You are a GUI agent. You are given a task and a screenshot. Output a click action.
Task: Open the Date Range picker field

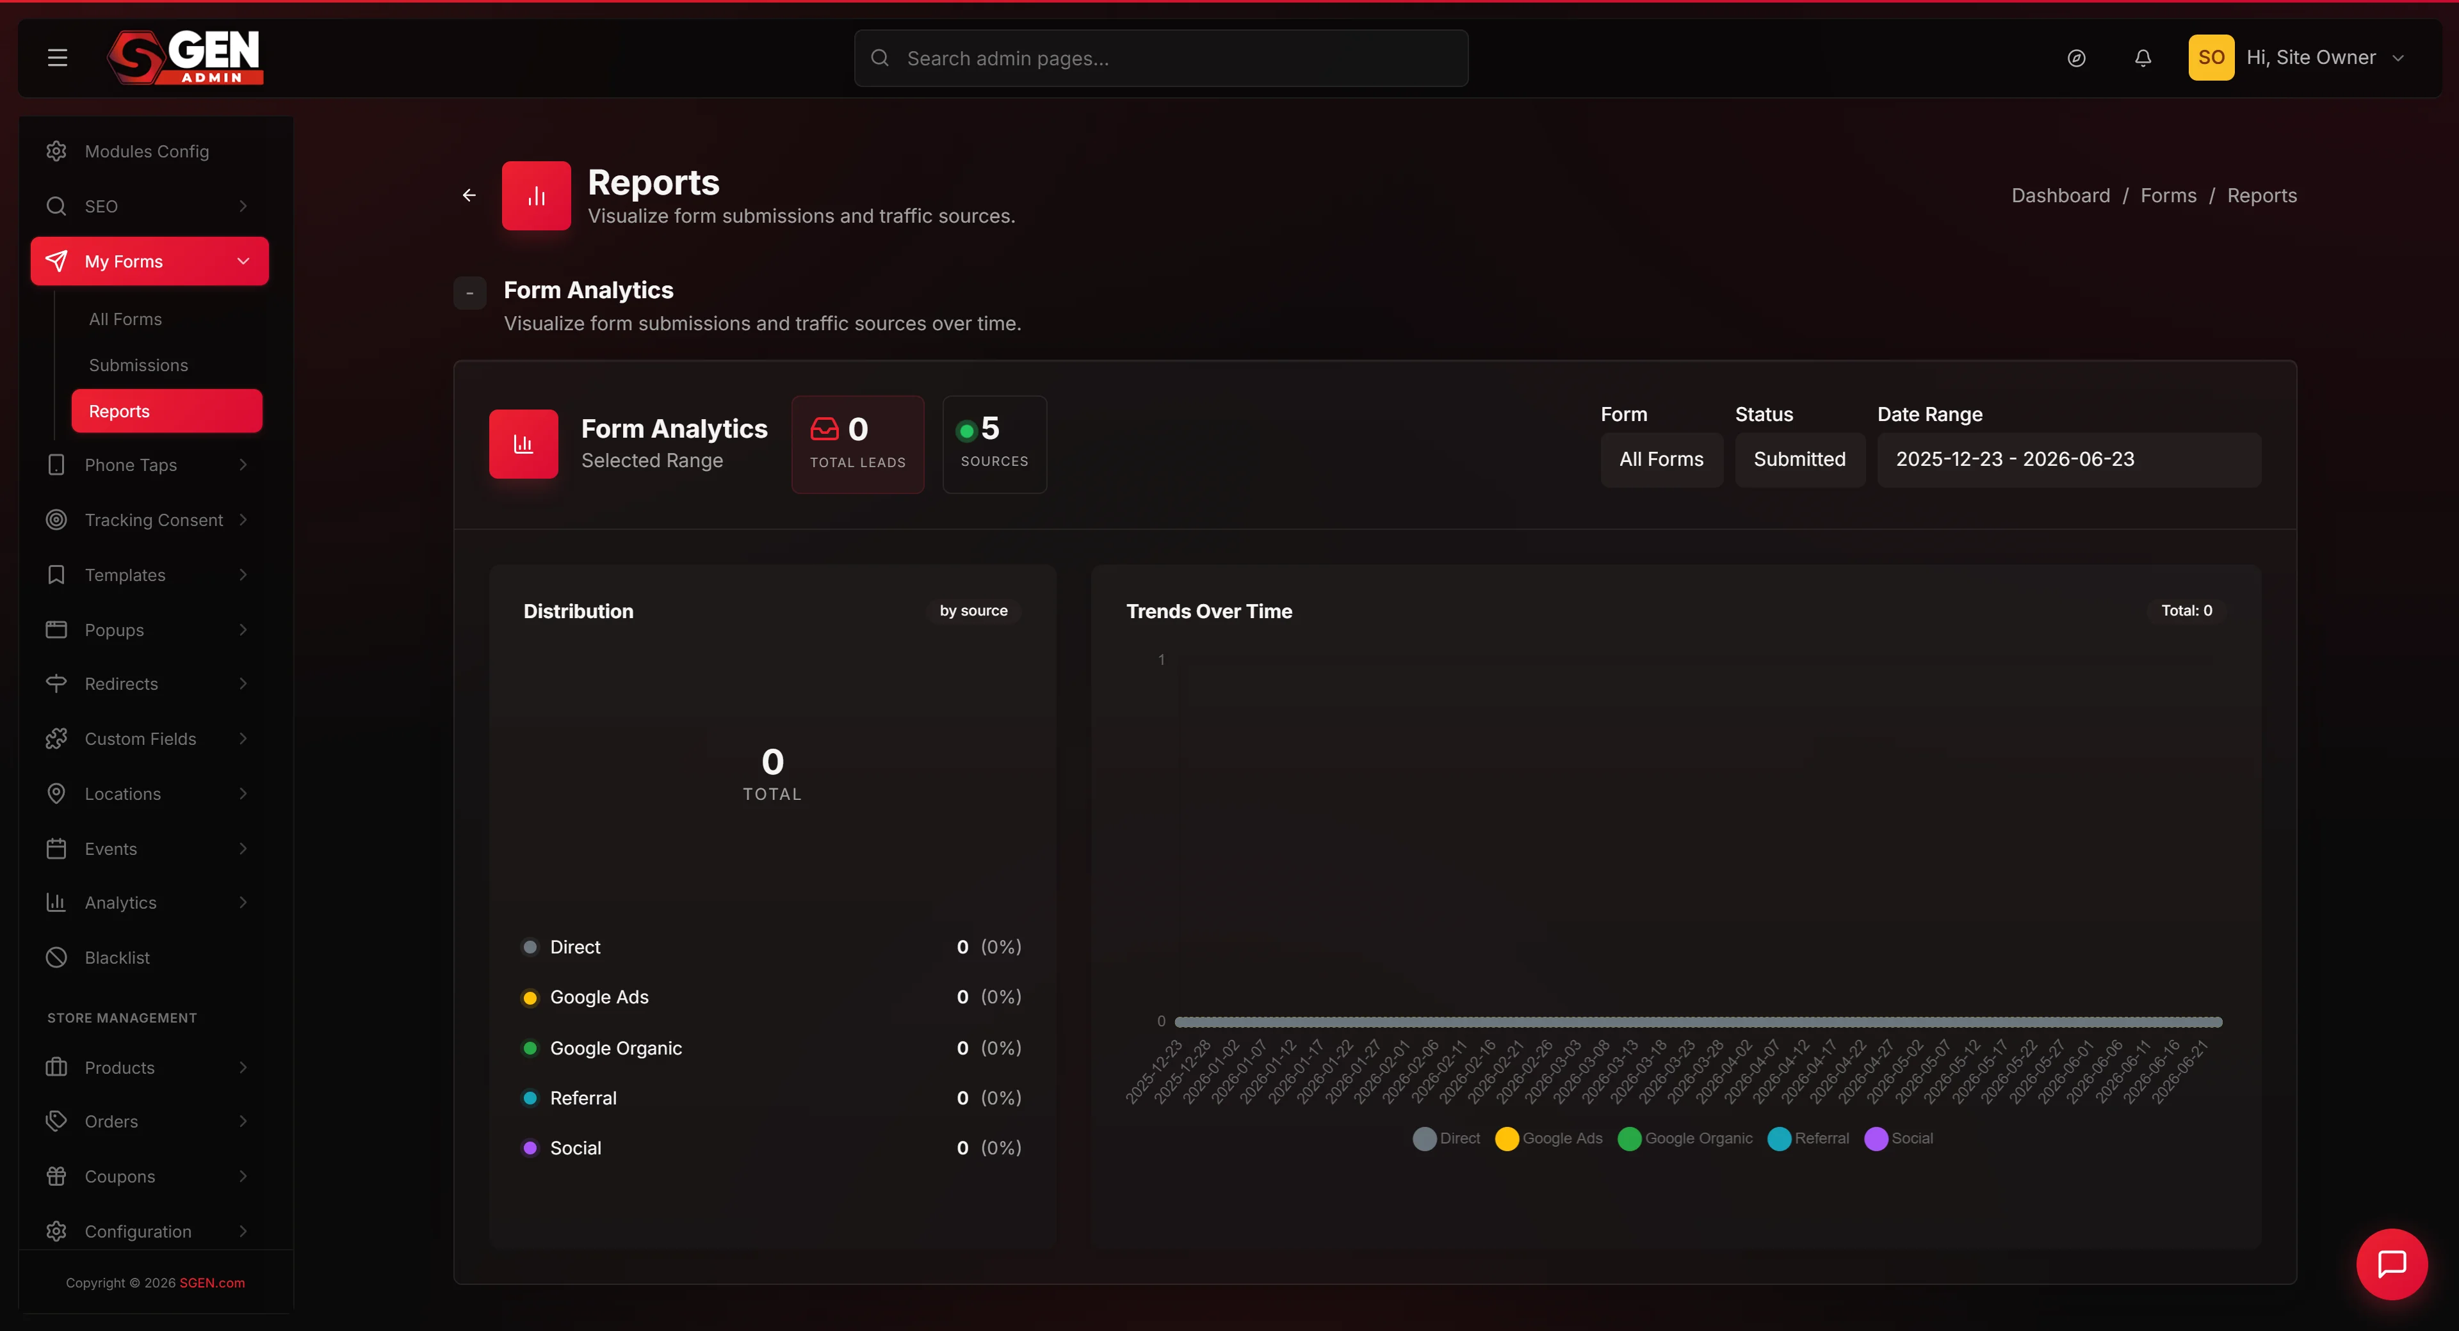(2068, 459)
